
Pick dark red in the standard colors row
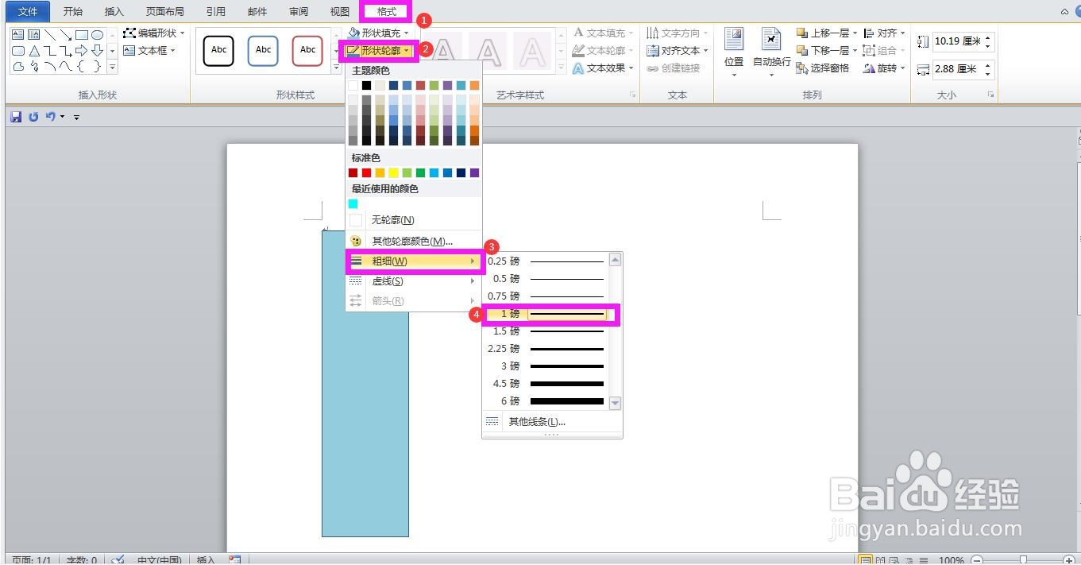tap(353, 172)
